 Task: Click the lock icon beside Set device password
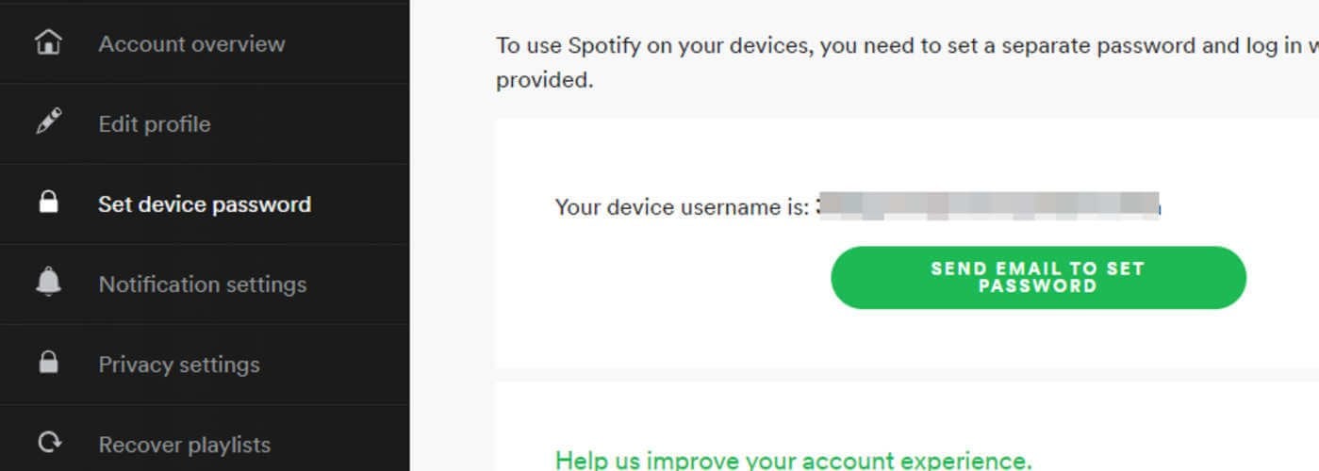[x=47, y=203]
